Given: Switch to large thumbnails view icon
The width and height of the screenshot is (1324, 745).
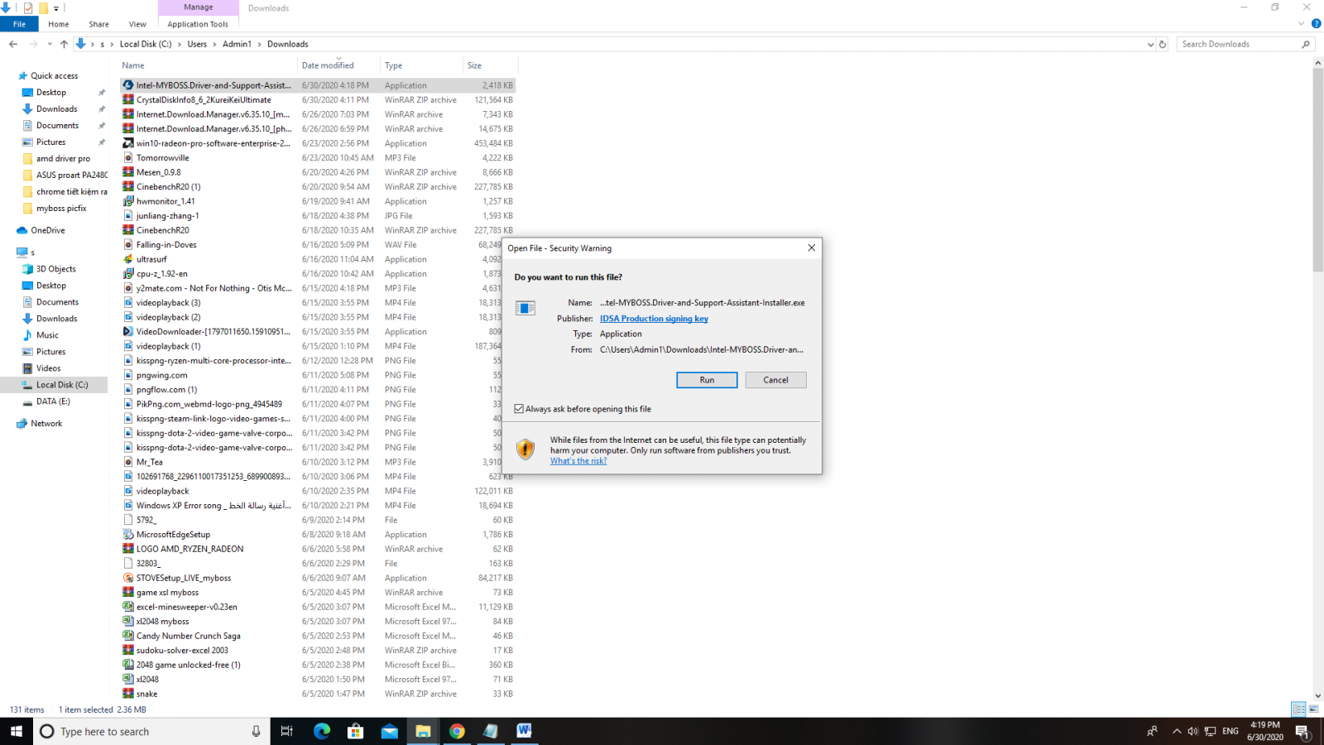Looking at the screenshot, I should [1313, 709].
